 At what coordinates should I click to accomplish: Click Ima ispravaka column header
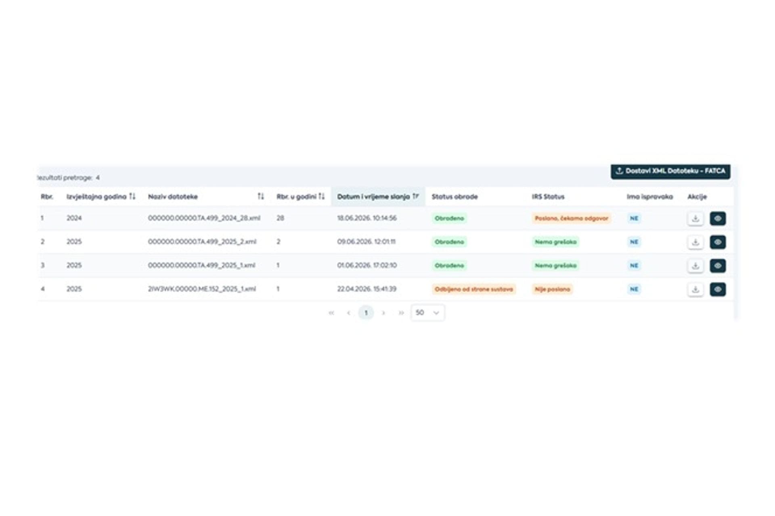[649, 197]
